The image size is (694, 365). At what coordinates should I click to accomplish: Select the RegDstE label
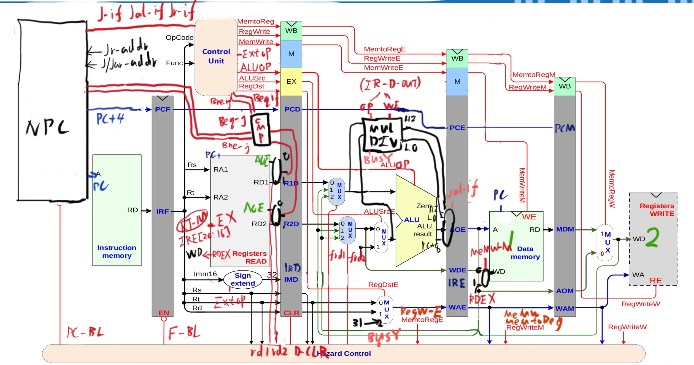[383, 285]
